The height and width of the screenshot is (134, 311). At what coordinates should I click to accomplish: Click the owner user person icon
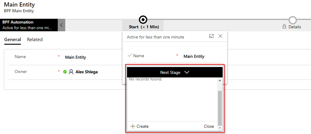[71, 72]
